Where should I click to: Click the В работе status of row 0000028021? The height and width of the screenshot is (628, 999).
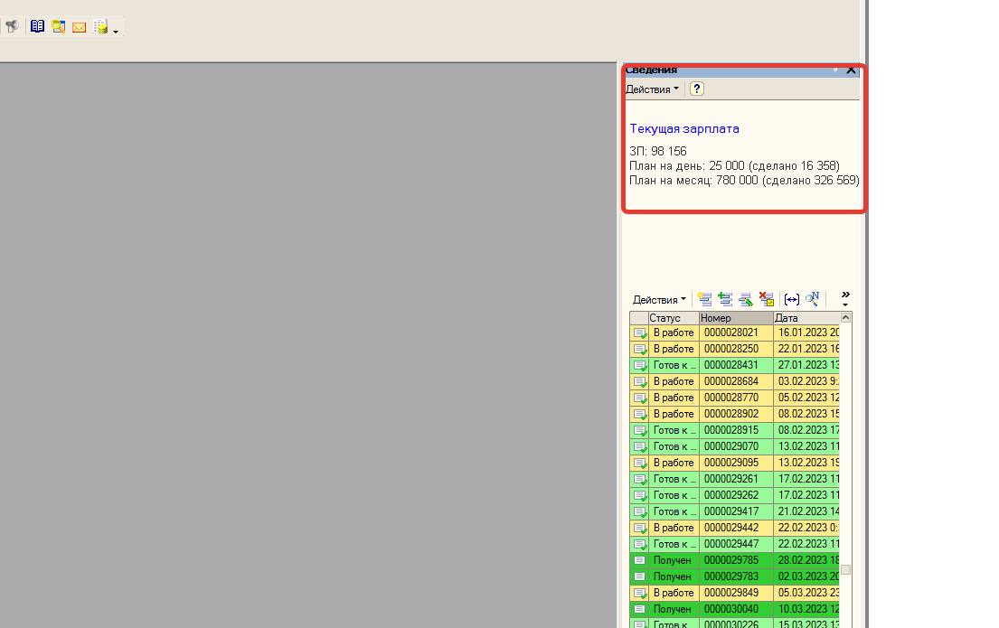[x=674, y=333]
